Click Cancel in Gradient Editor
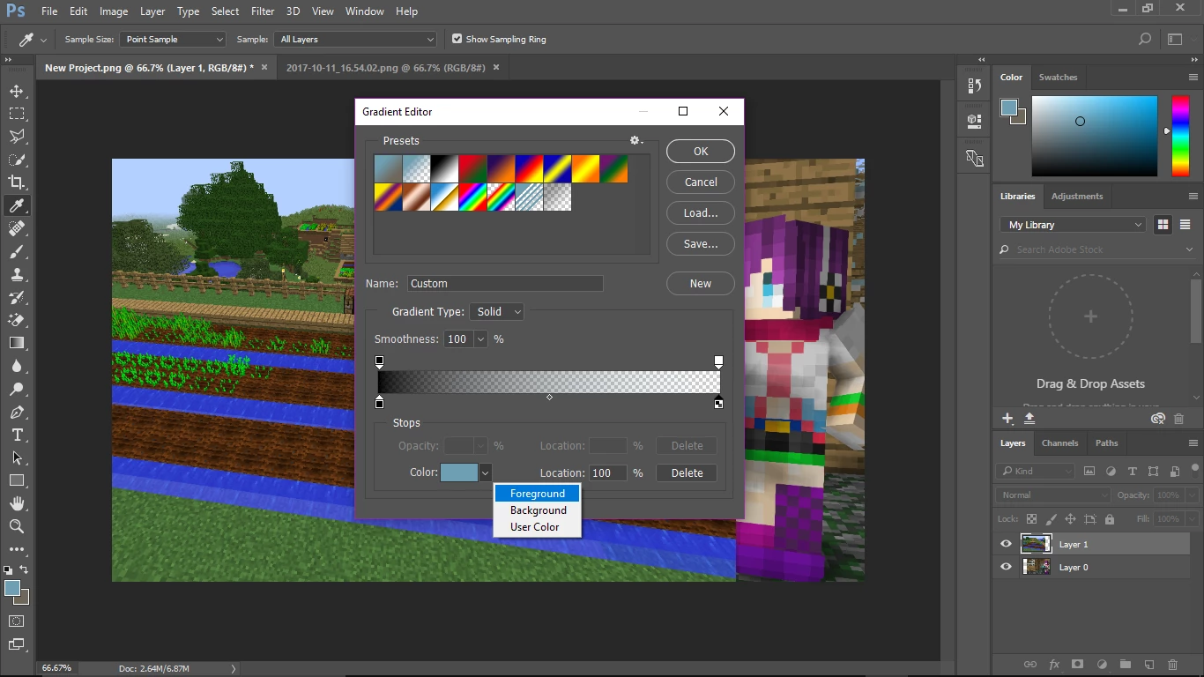Screen dimensions: 1204x677 (701, 182)
